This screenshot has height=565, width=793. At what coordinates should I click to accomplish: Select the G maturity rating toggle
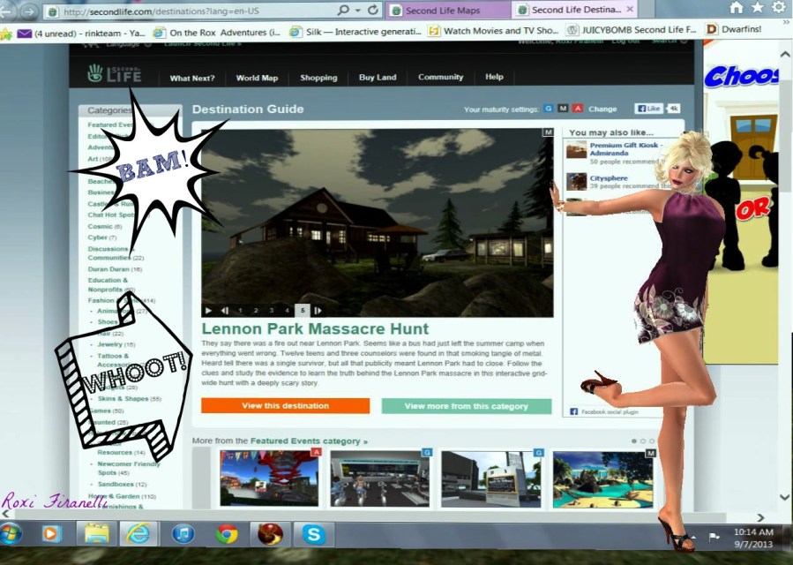(x=548, y=109)
